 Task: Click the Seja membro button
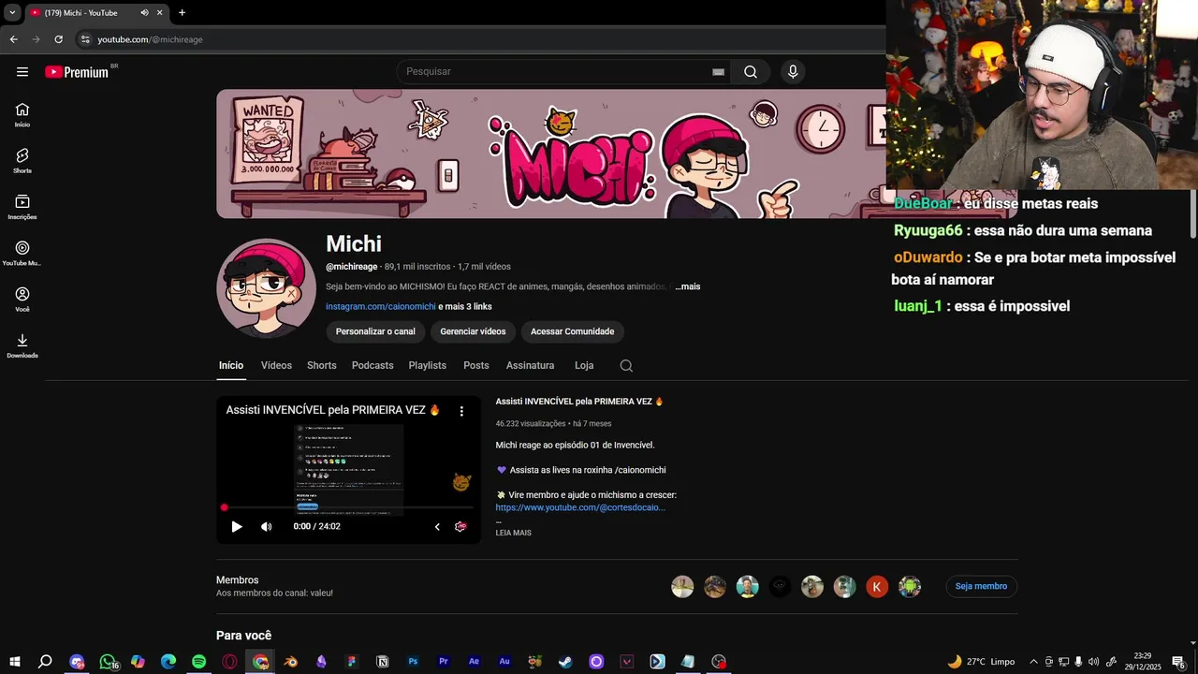981,587
